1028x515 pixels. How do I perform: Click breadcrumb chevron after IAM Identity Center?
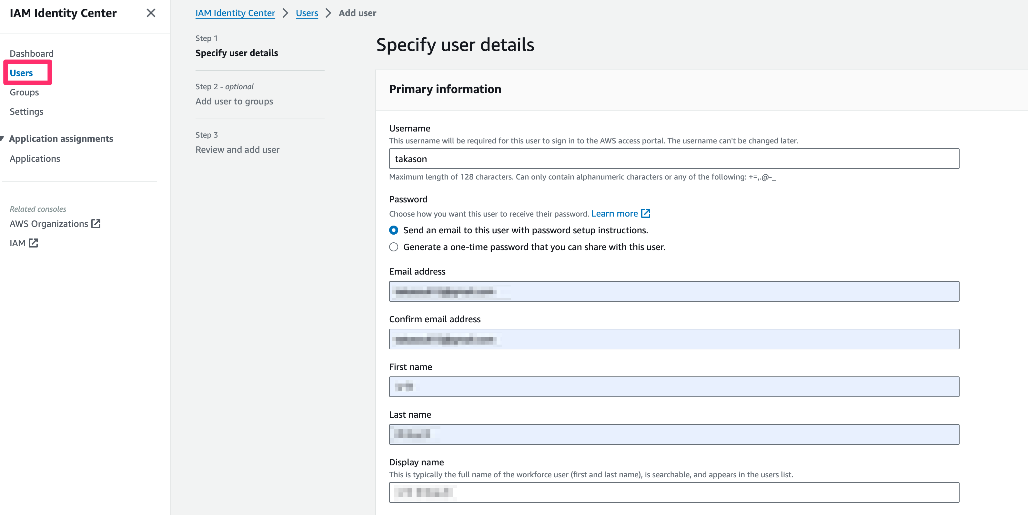tap(285, 13)
